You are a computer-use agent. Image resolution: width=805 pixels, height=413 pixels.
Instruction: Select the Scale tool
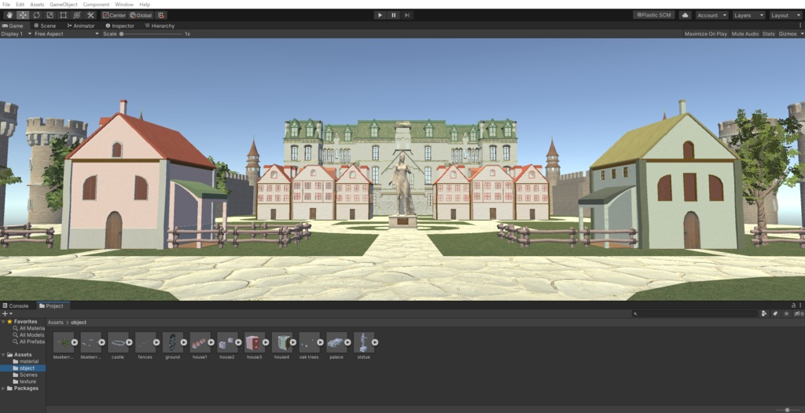[x=50, y=16]
